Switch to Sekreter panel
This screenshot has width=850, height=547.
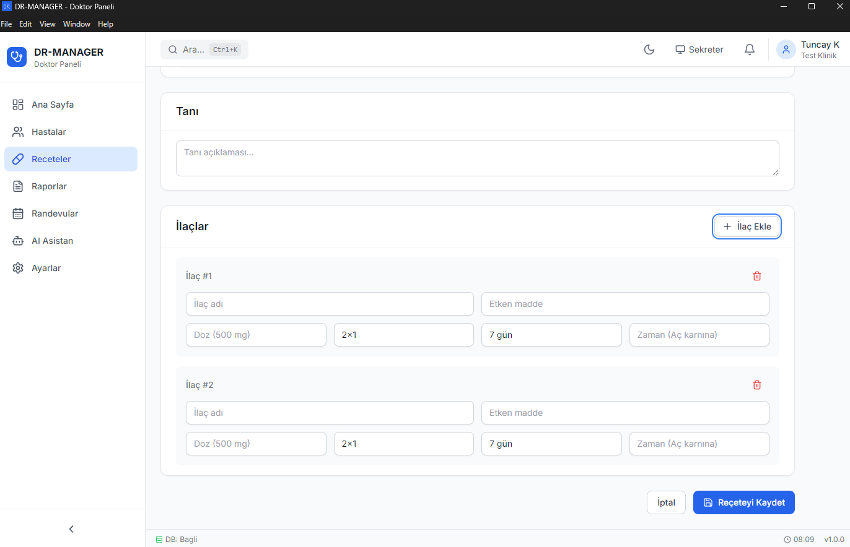699,50
